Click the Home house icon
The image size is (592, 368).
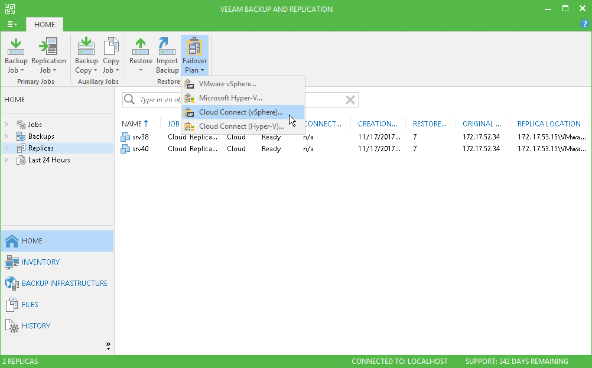[12, 241]
